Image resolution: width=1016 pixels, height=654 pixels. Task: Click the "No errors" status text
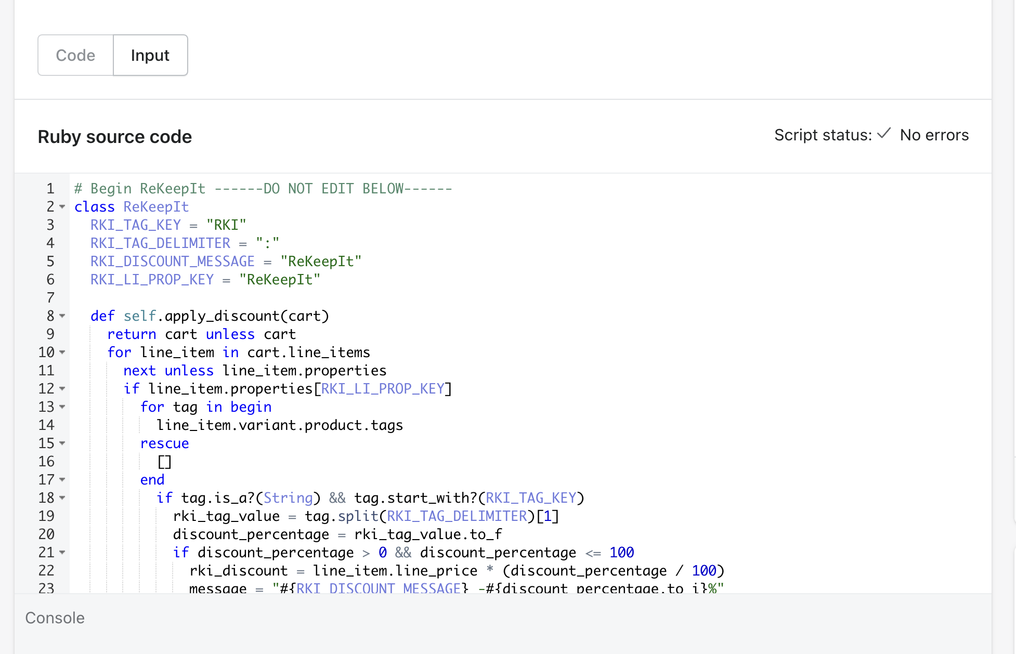pos(934,135)
